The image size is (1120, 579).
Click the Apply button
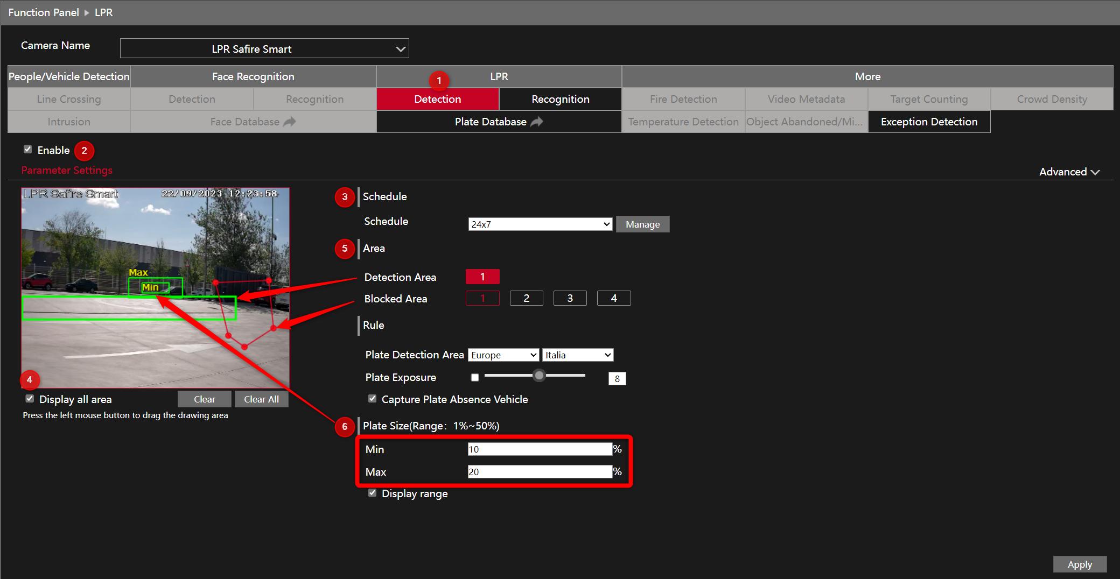(x=1080, y=564)
